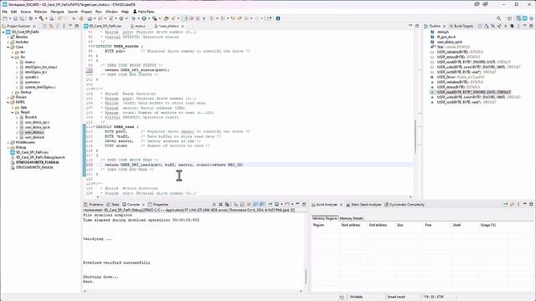Click the Writable status bar entry
The image size is (536, 301).
356,297
